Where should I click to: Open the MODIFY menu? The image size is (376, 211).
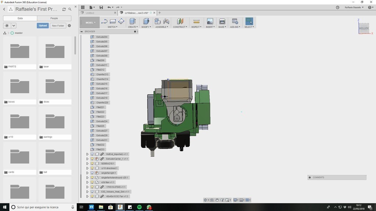coord(146,27)
